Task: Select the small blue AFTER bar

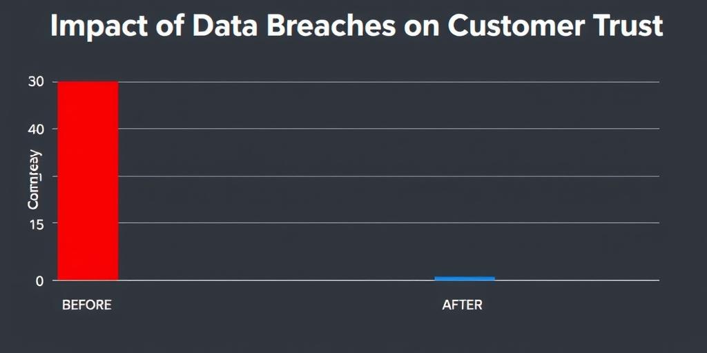Action: tap(464, 278)
